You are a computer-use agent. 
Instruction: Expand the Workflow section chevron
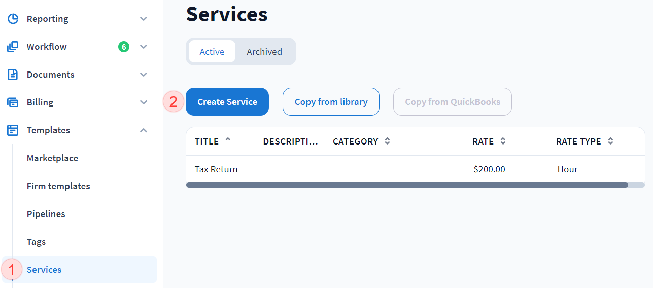pyautogui.click(x=144, y=47)
